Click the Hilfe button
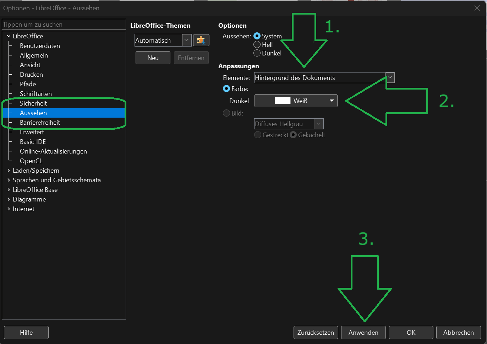The width and height of the screenshot is (487, 344). (26, 333)
